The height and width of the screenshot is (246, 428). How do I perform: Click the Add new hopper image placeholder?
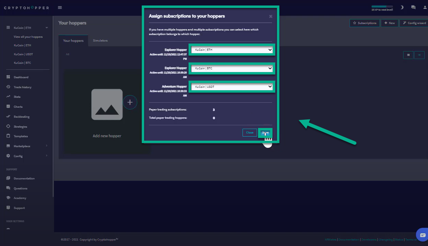[x=107, y=105]
